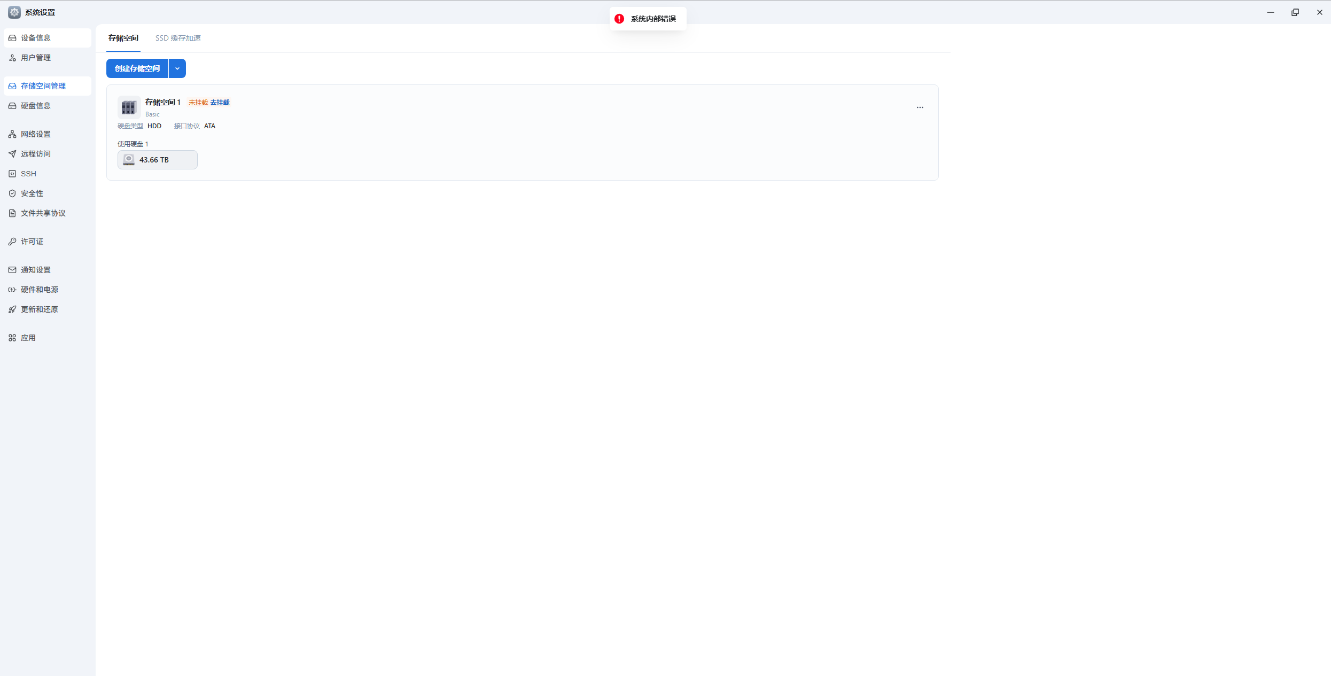The width and height of the screenshot is (1331, 676).
Task: Click the 创建存储空间 button
Action: click(x=137, y=68)
